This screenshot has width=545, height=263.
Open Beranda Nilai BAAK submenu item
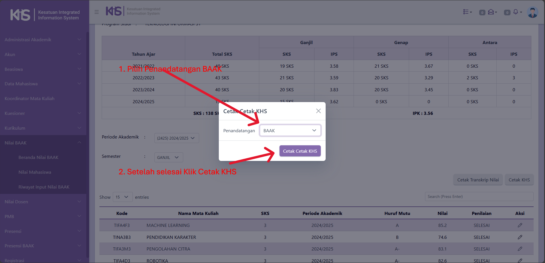pyautogui.click(x=38, y=158)
